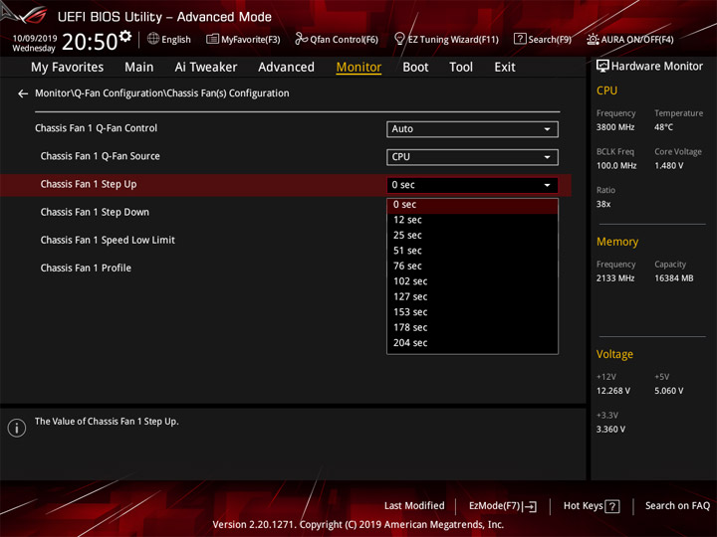Choose 0 sec in dropdown list

pyautogui.click(x=472, y=205)
